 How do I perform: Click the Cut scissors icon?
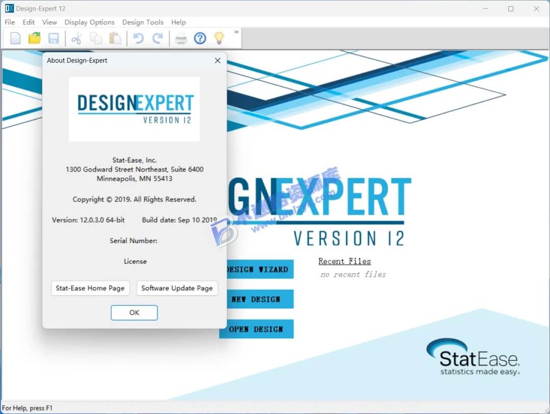(76, 38)
